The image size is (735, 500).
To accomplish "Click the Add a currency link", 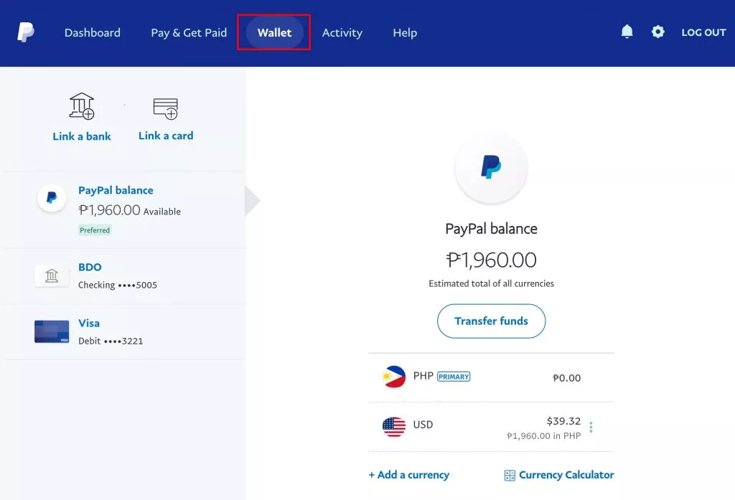I will [408, 475].
